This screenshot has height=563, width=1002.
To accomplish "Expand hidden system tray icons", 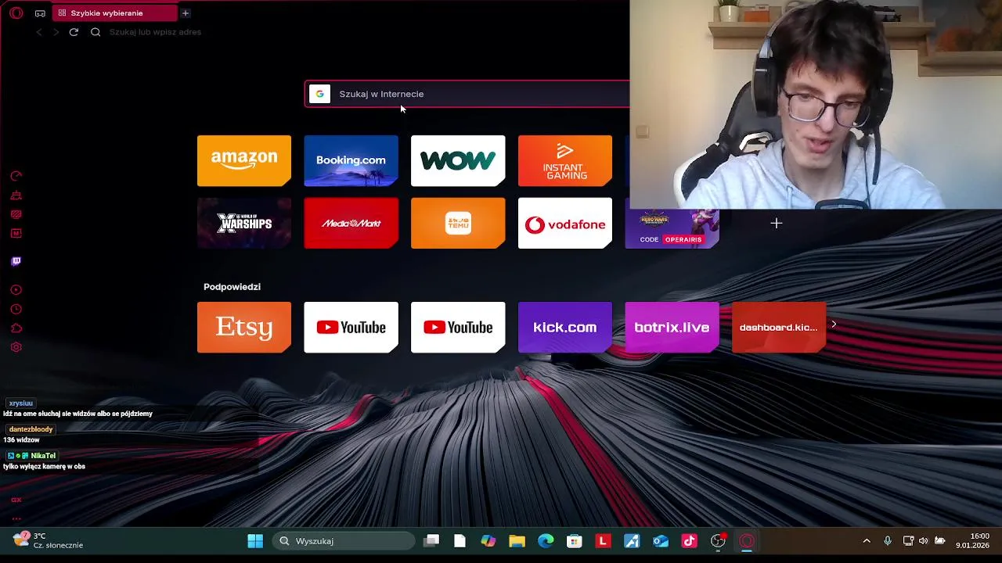I will coord(867,541).
